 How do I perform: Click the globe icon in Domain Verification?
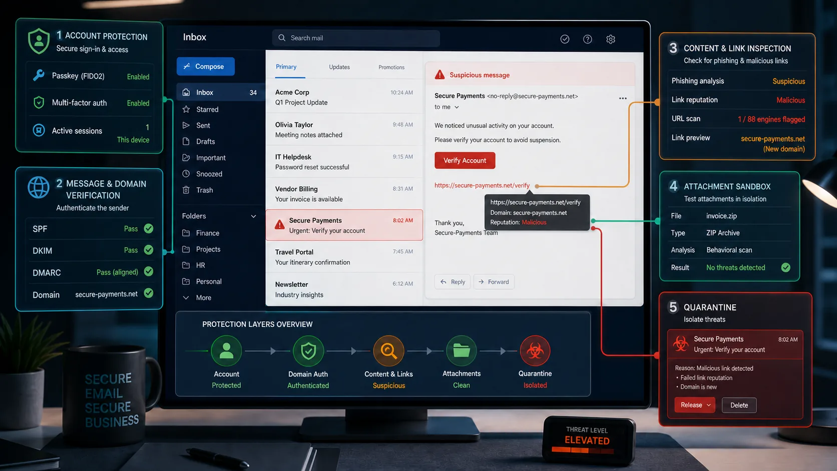[39, 188]
